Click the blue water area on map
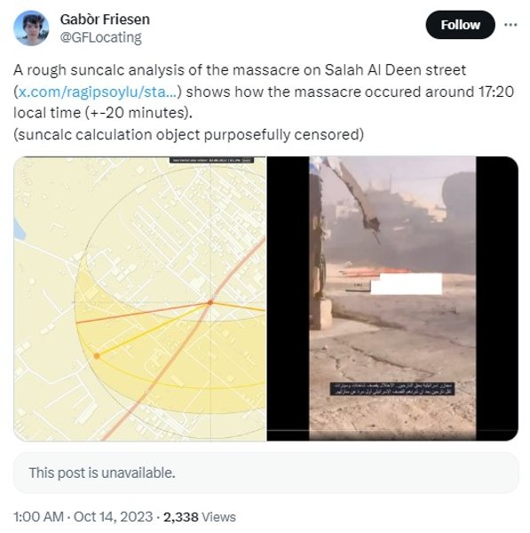The image size is (530, 533). (20, 231)
